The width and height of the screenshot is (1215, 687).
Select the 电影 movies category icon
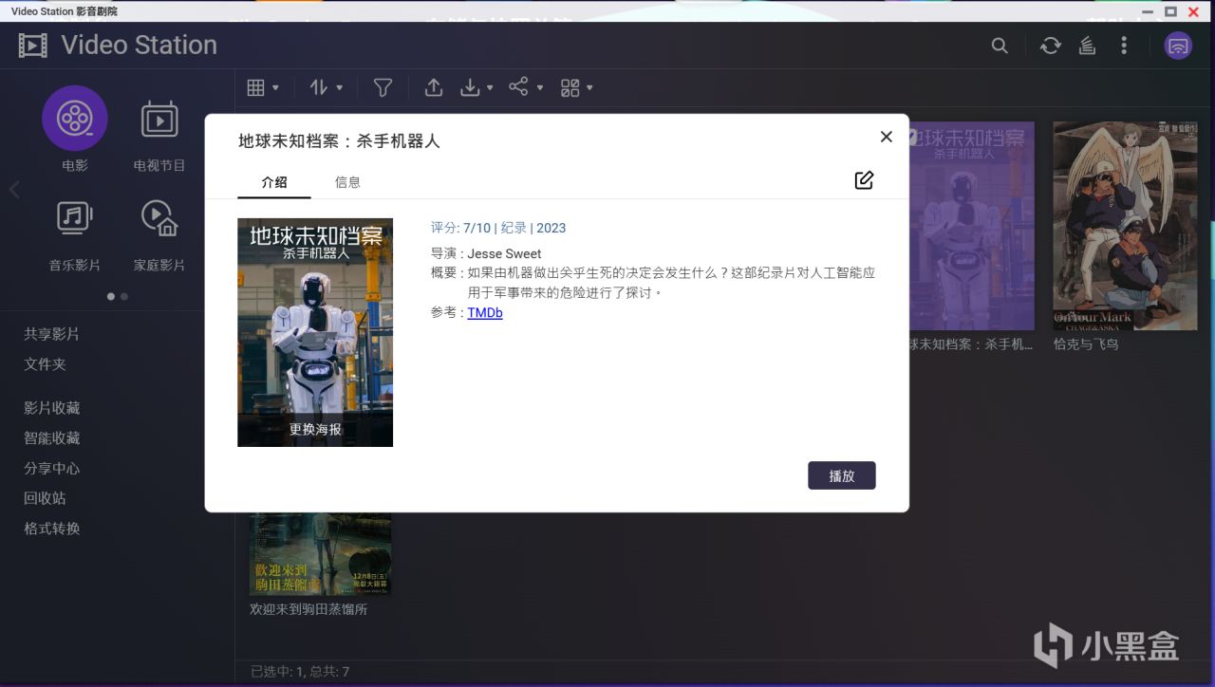75,119
